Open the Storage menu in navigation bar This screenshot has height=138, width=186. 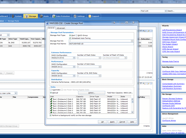[31, 16]
